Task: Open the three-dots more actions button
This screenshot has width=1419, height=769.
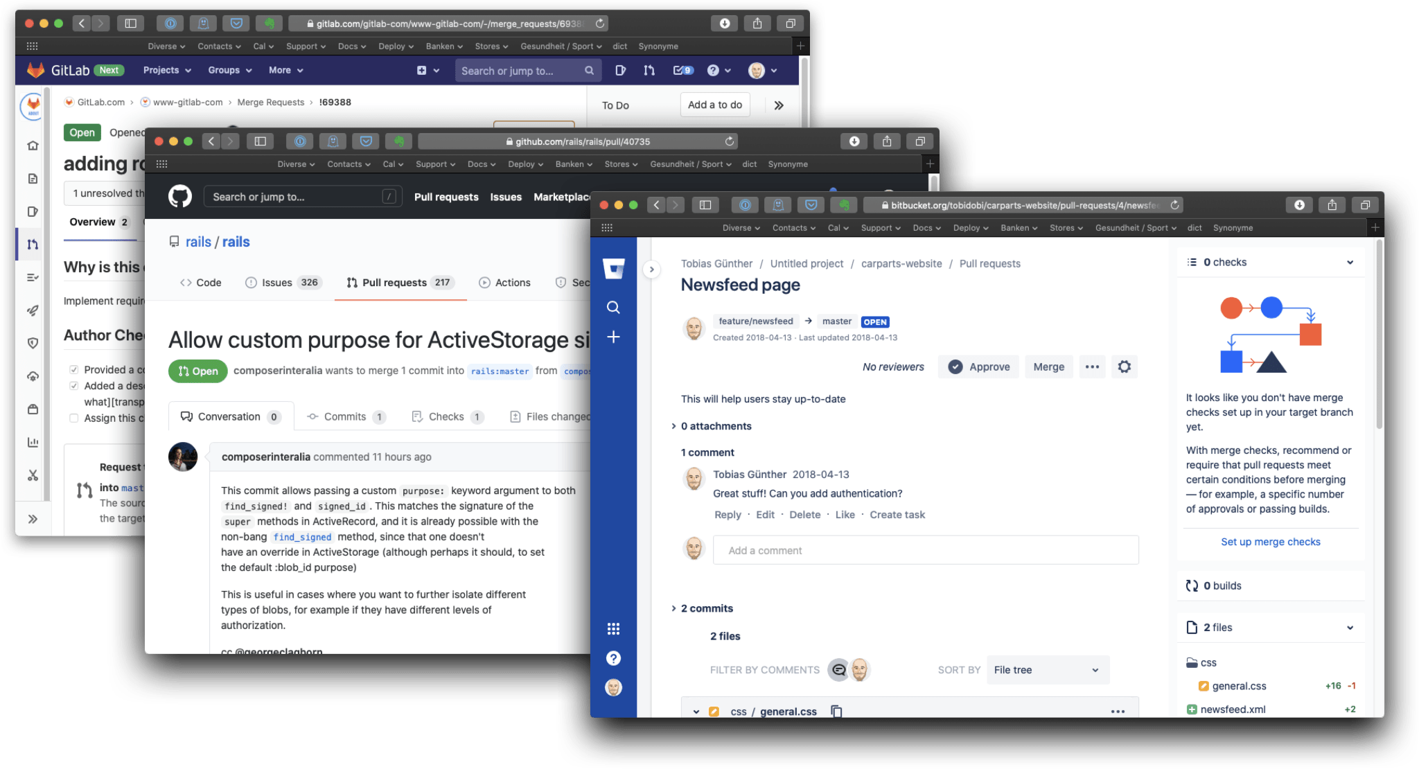Action: (x=1092, y=366)
